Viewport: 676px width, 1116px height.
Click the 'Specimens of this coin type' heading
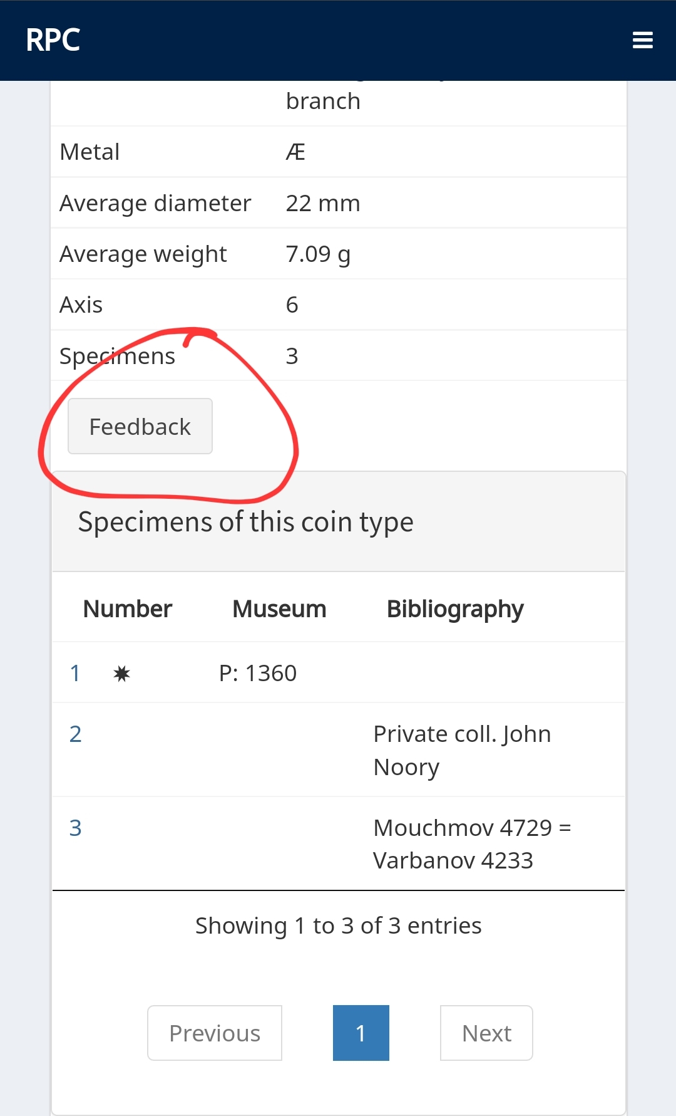(x=245, y=522)
